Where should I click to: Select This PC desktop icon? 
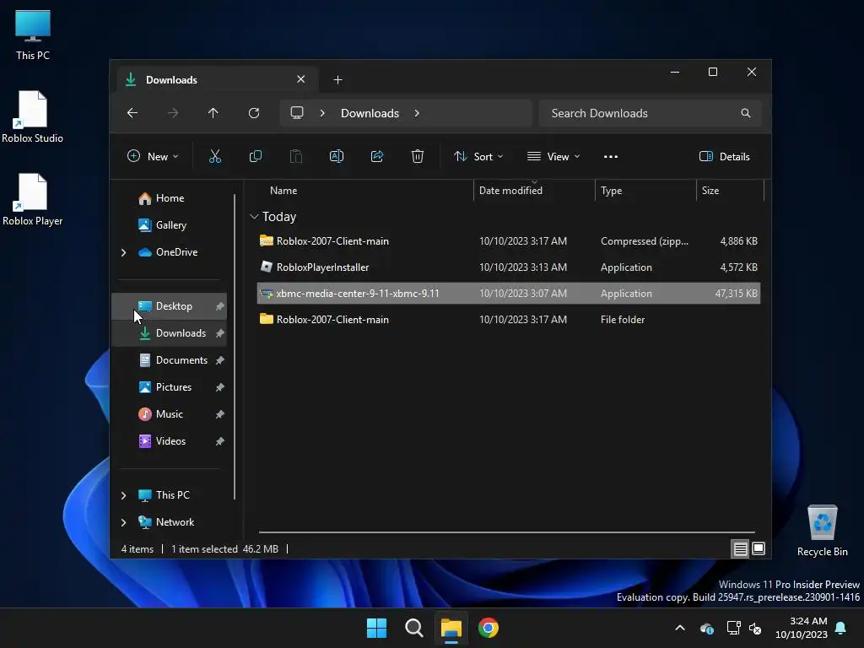click(33, 35)
